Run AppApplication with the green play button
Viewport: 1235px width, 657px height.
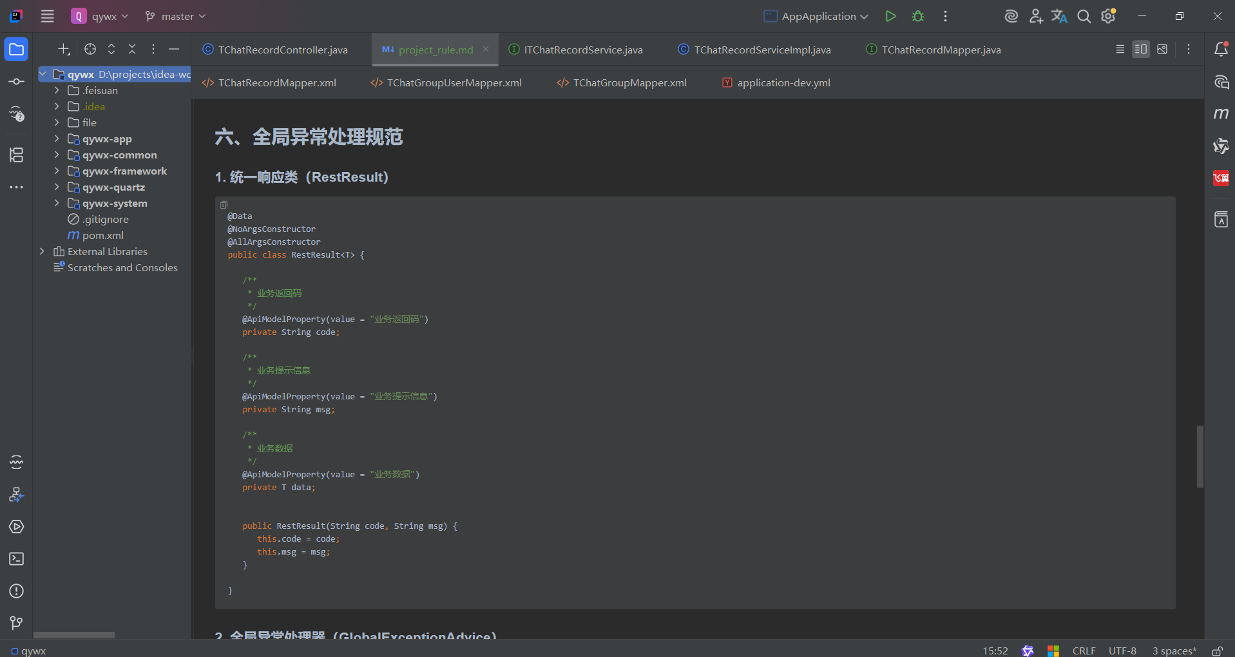890,16
